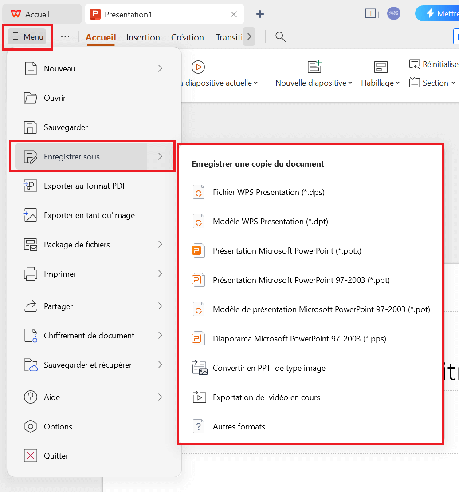Screen dimensions: 459x492
Task: Select Convertir en PPT de type image
Action: pos(270,368)
